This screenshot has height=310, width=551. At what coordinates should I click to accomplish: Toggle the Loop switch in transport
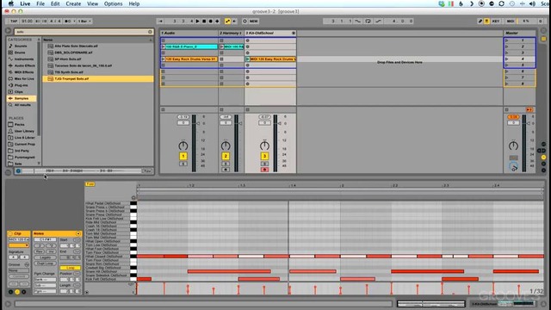click(368, 21)
